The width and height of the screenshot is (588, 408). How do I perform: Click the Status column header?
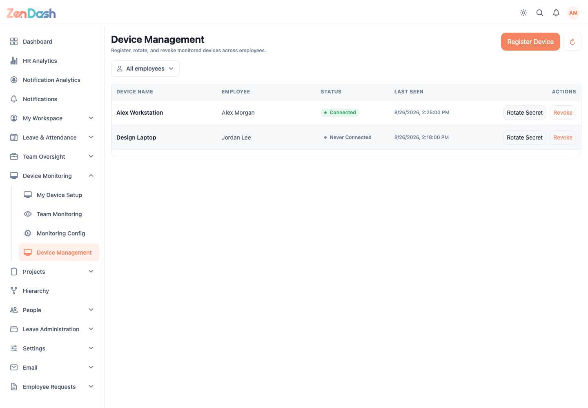click(x=331, y=92)
